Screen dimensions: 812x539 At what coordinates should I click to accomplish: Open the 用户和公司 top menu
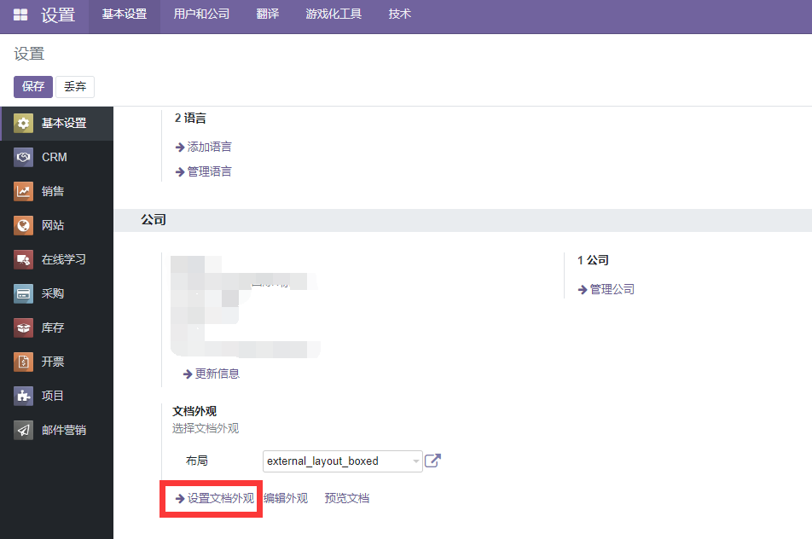pyautogui.click(x=201, y=14)
